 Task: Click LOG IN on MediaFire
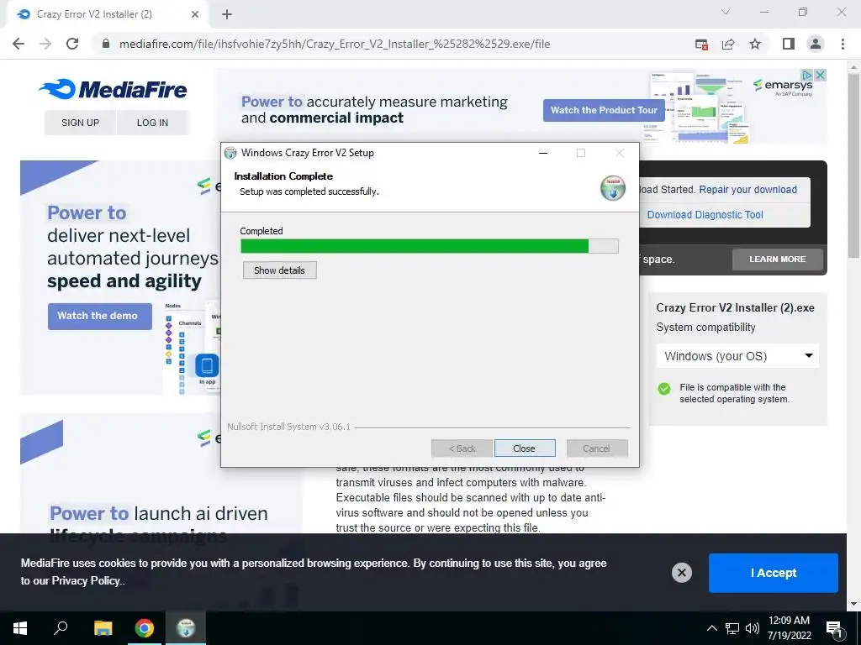(153, 123)
